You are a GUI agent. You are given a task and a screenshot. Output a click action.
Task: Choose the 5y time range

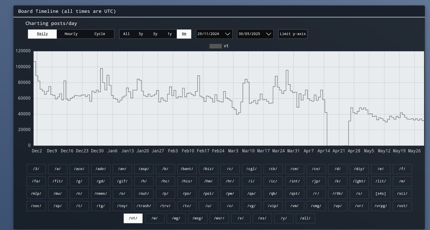coord(141,34)
